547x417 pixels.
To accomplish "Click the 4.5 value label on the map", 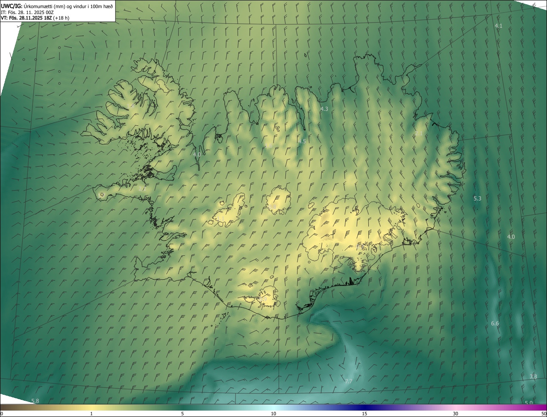I will click(302, 141).
